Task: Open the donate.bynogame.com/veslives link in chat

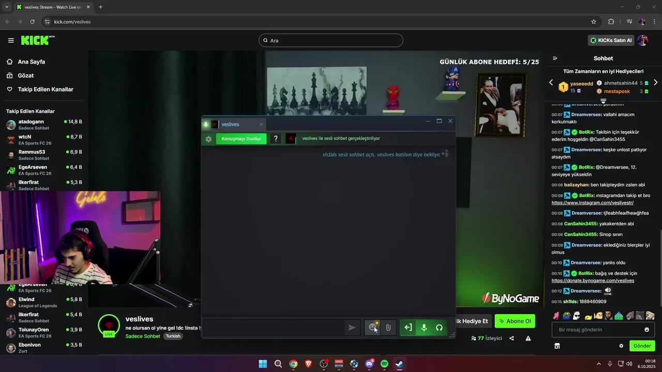Action: (593, 281)
